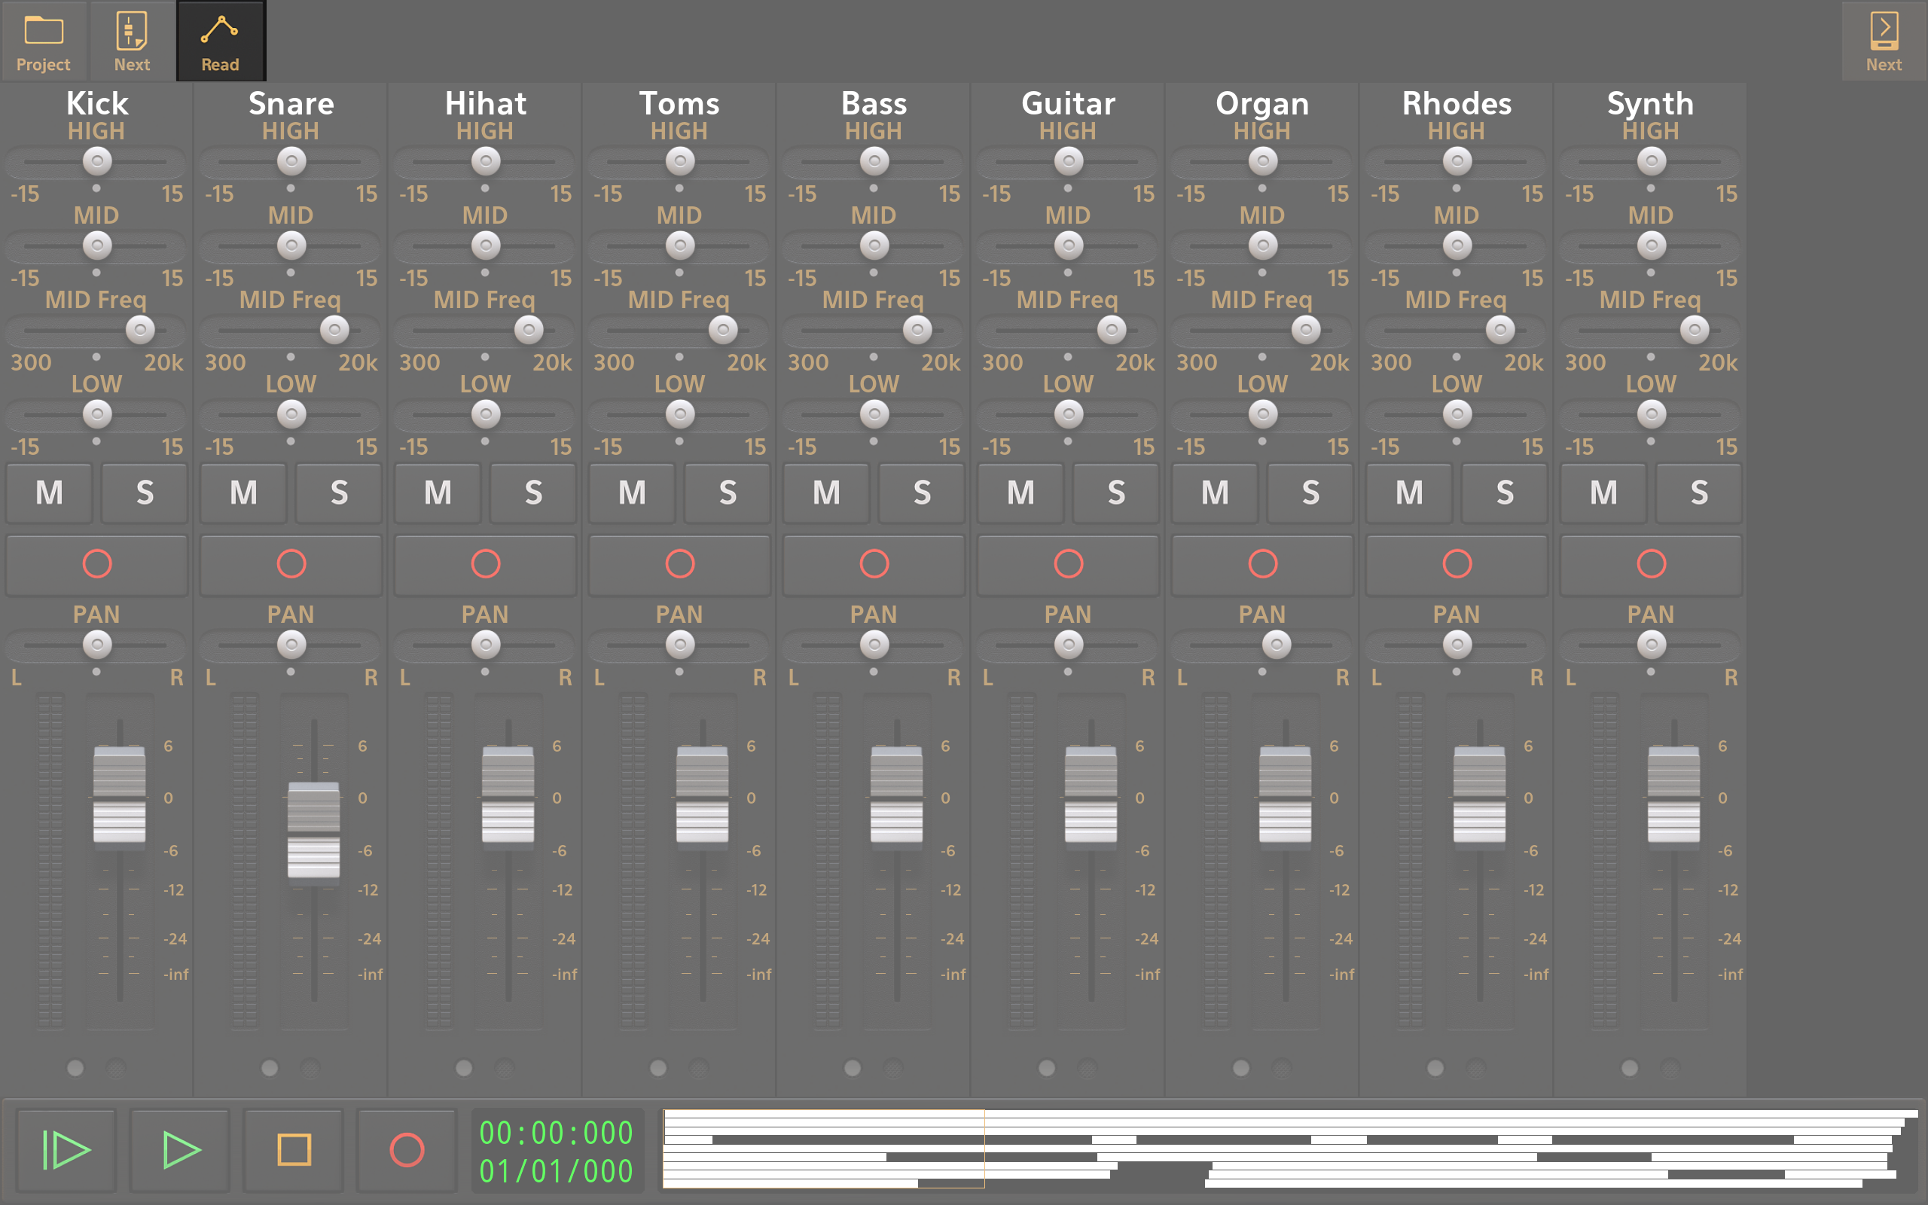Arm record on the Hihat channel
This screenshot has height=1205, width=1928.
coord(485,564)
